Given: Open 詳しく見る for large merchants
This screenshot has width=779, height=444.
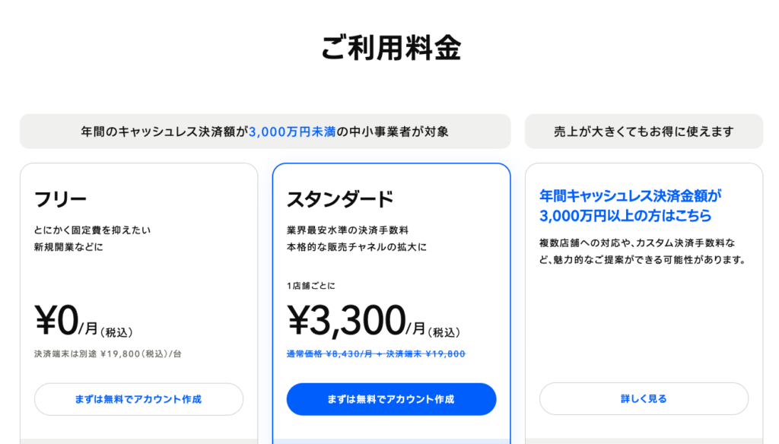Looking at the screenshot, I should pyautogui.click(x=644, y=398).
